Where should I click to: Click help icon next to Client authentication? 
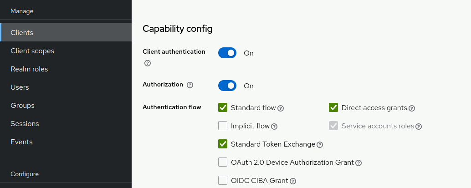click(148, 63)
